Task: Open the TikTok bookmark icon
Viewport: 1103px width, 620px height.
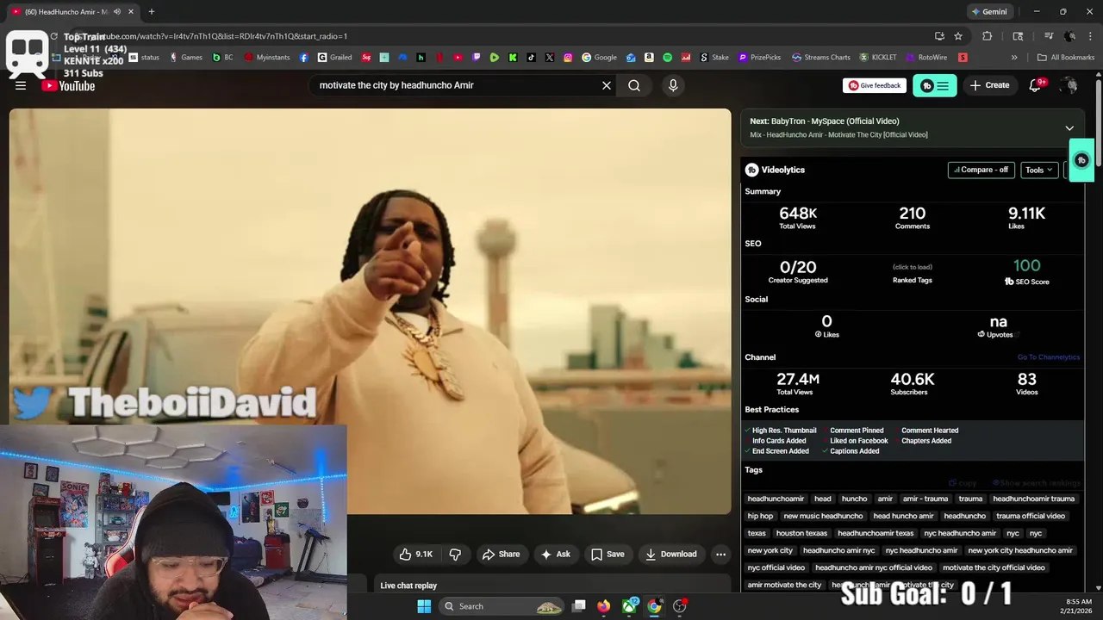Action: click(x=531, y=58)
